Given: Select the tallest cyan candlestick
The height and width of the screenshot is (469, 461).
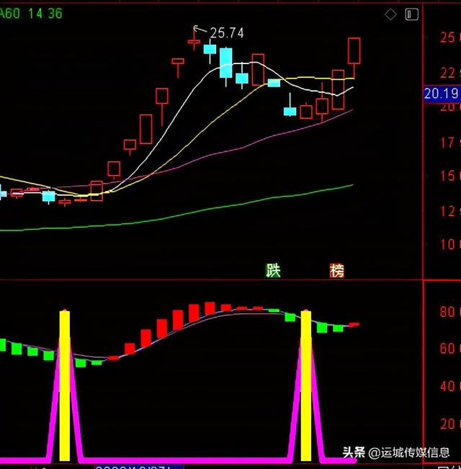Looking at the screenshot, I should 225,63.
